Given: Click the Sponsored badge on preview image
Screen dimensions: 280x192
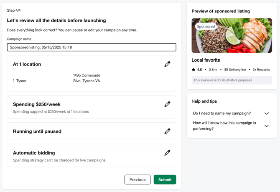Looking at the screenshot, I should 206,27.
